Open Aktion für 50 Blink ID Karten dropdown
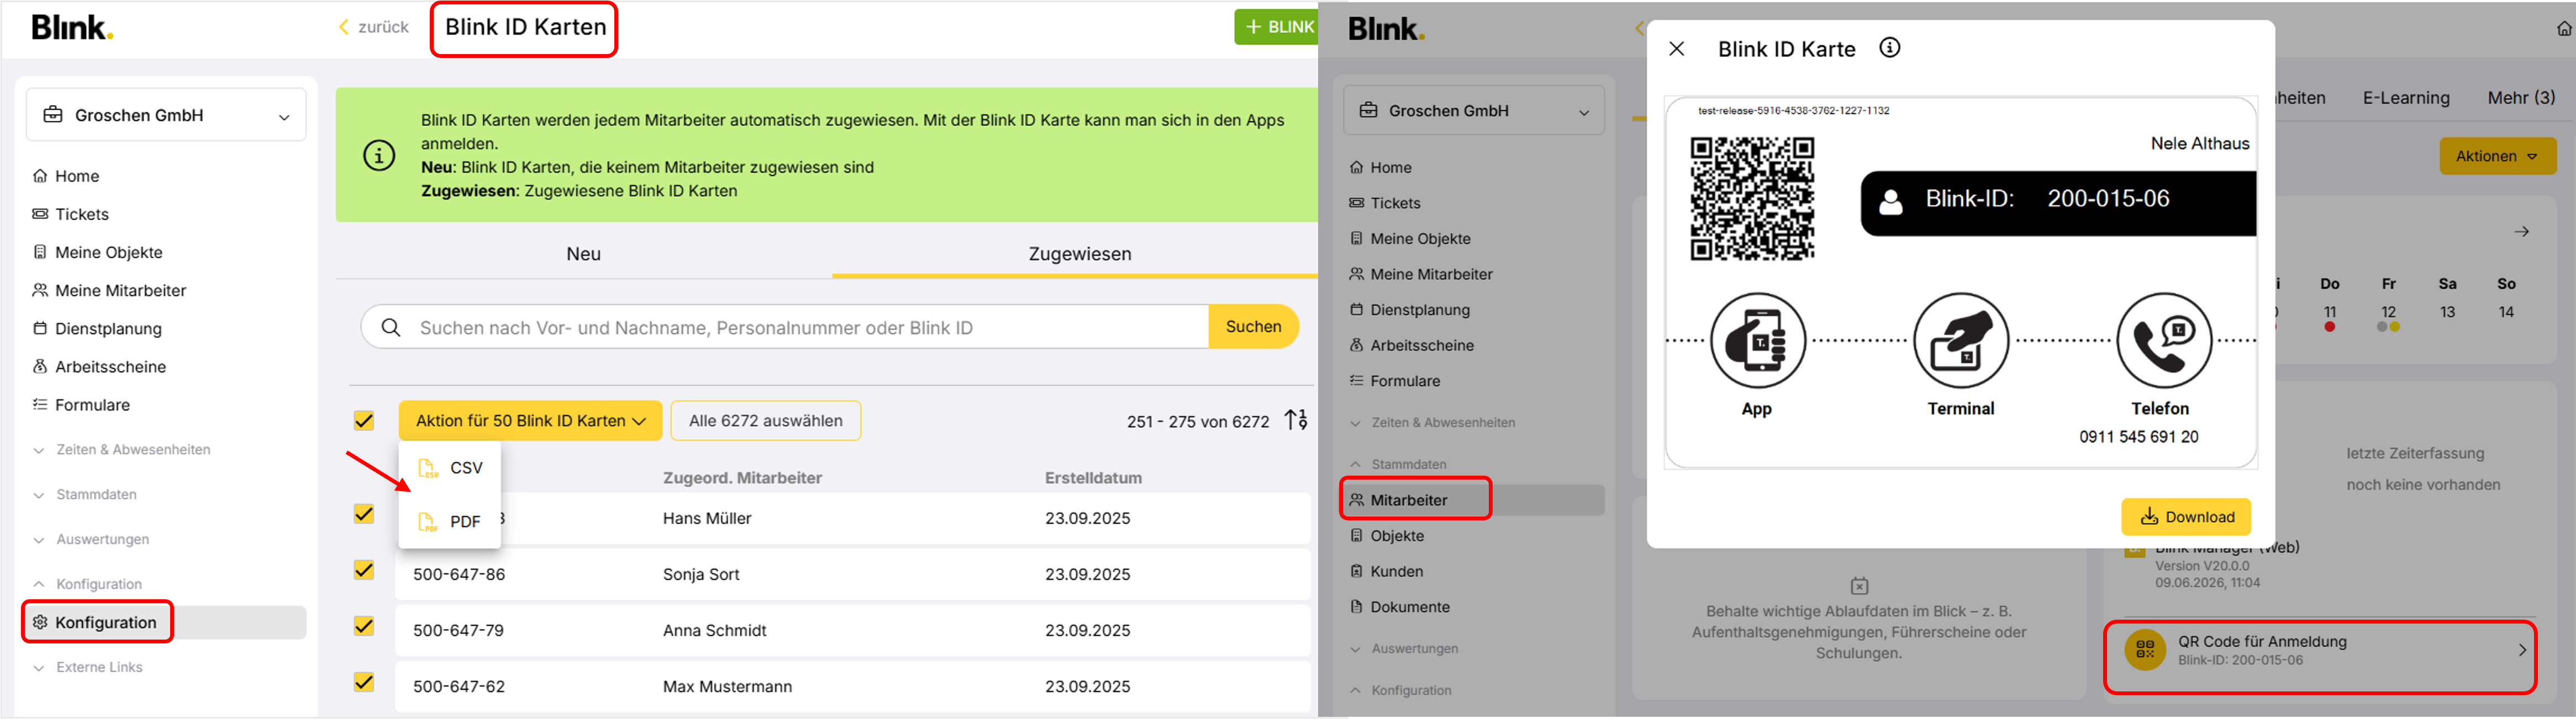The height and width of the screenshot is (719, 2576). pyautogui.click(x=530, y=420)
